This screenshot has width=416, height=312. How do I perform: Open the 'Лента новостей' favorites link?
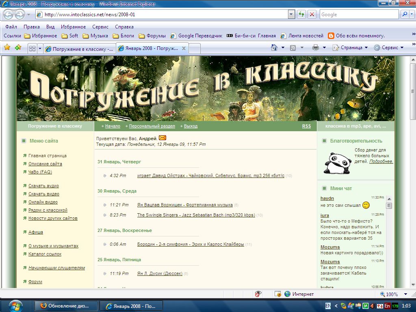tap(302, 36)
